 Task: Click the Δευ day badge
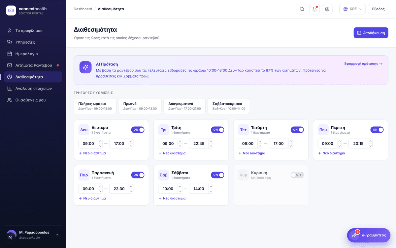click(x=84, y=130)
